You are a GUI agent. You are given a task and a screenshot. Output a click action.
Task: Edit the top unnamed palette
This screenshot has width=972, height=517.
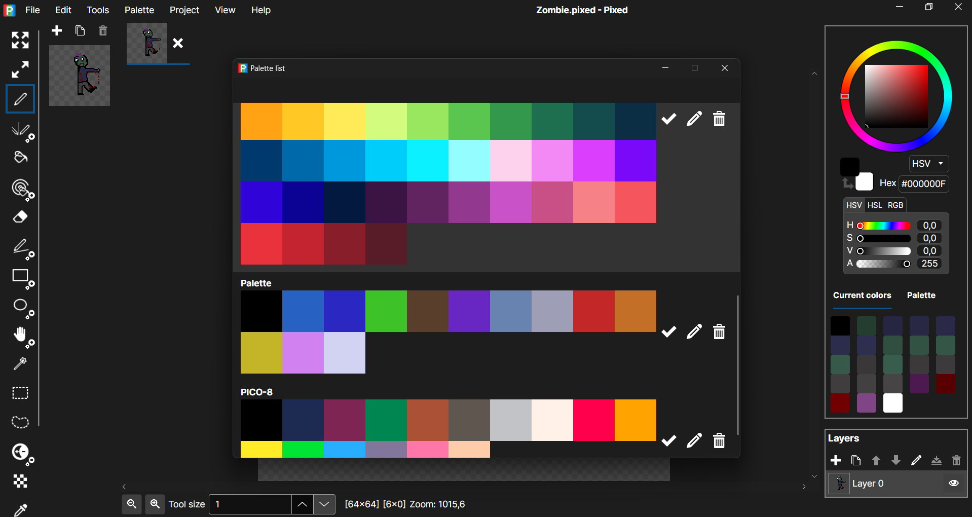[x=694, y=119]
